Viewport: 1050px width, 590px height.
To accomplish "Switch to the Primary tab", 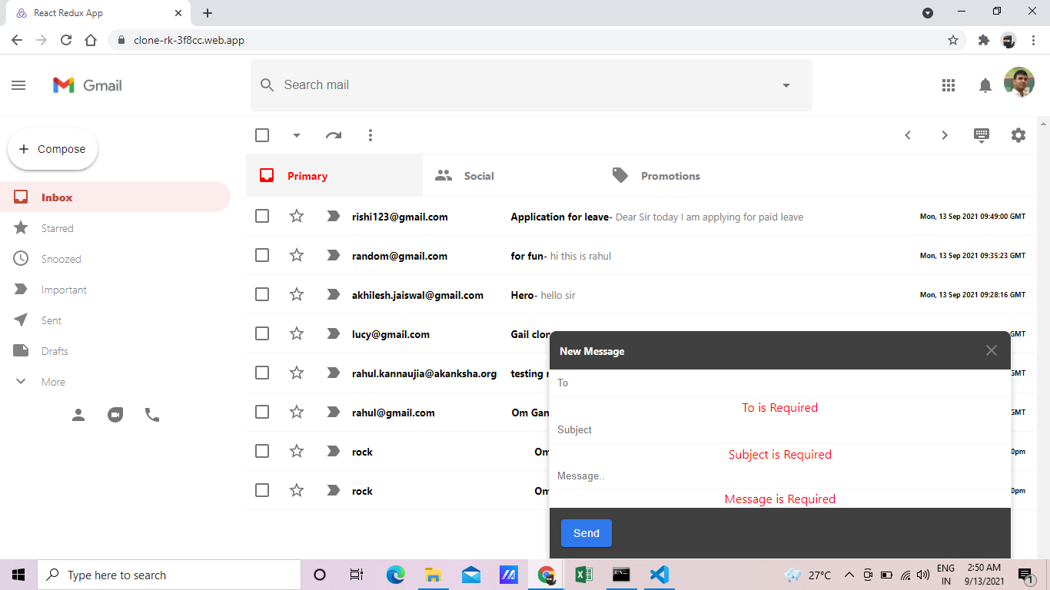I will click(x=334, y=176).
